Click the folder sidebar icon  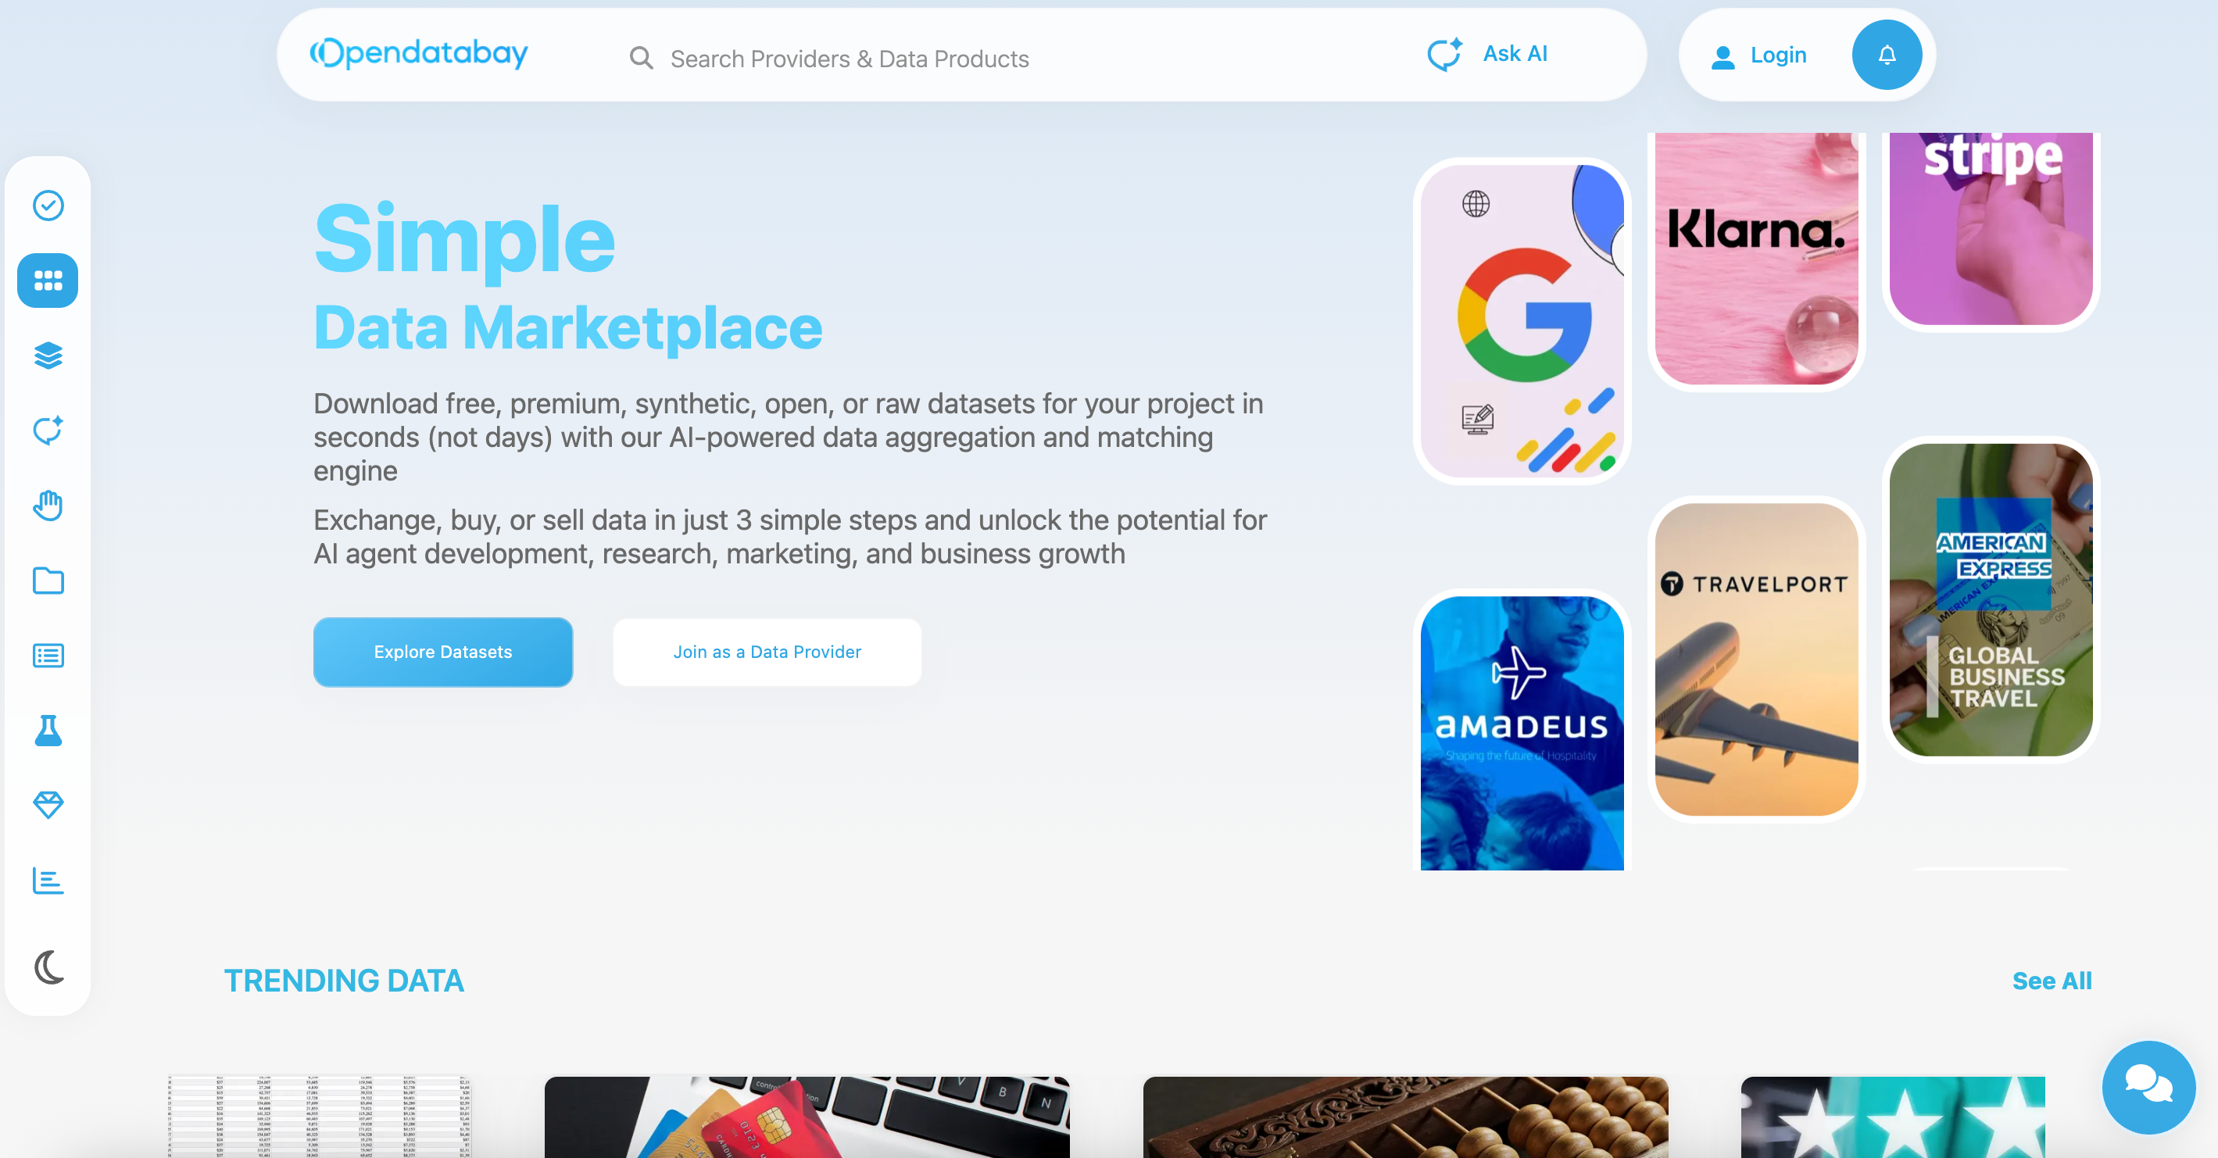coord(48,581)
